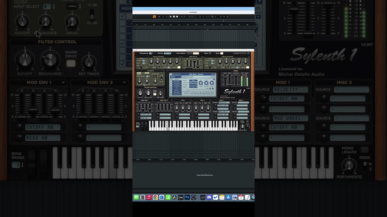Open Ableton Live from the Dock
Screen dimensions: 387x217
[x=181, y=197]
